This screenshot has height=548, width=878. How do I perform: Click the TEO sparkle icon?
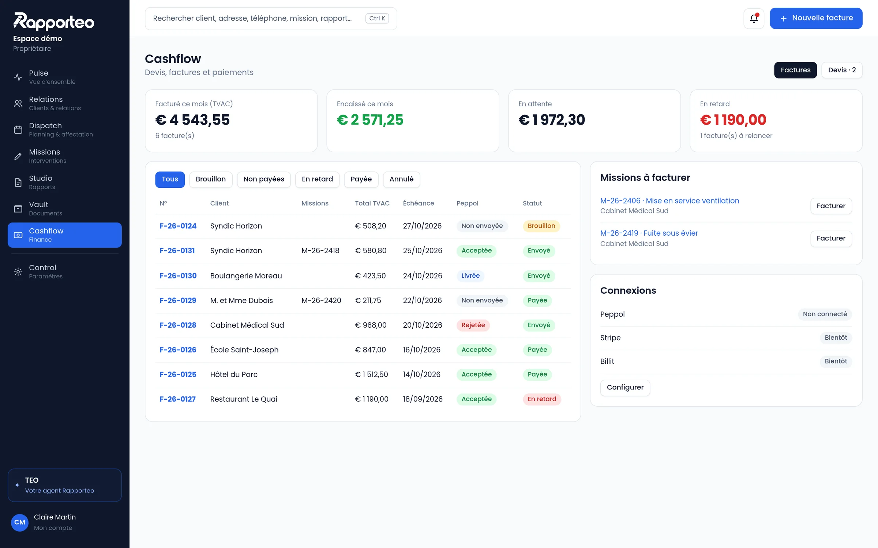[17, 485]
